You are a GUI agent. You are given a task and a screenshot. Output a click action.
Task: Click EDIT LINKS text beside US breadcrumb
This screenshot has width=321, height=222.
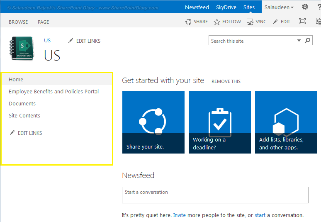(x=88, y=41)
